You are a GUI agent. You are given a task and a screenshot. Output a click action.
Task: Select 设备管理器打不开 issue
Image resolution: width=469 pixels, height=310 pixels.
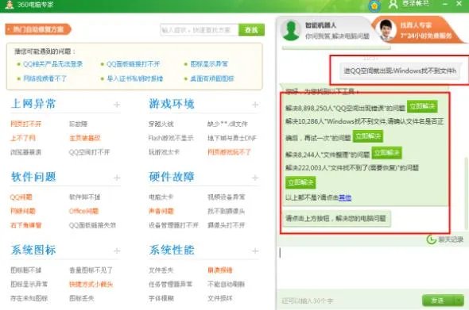(173, 225)
